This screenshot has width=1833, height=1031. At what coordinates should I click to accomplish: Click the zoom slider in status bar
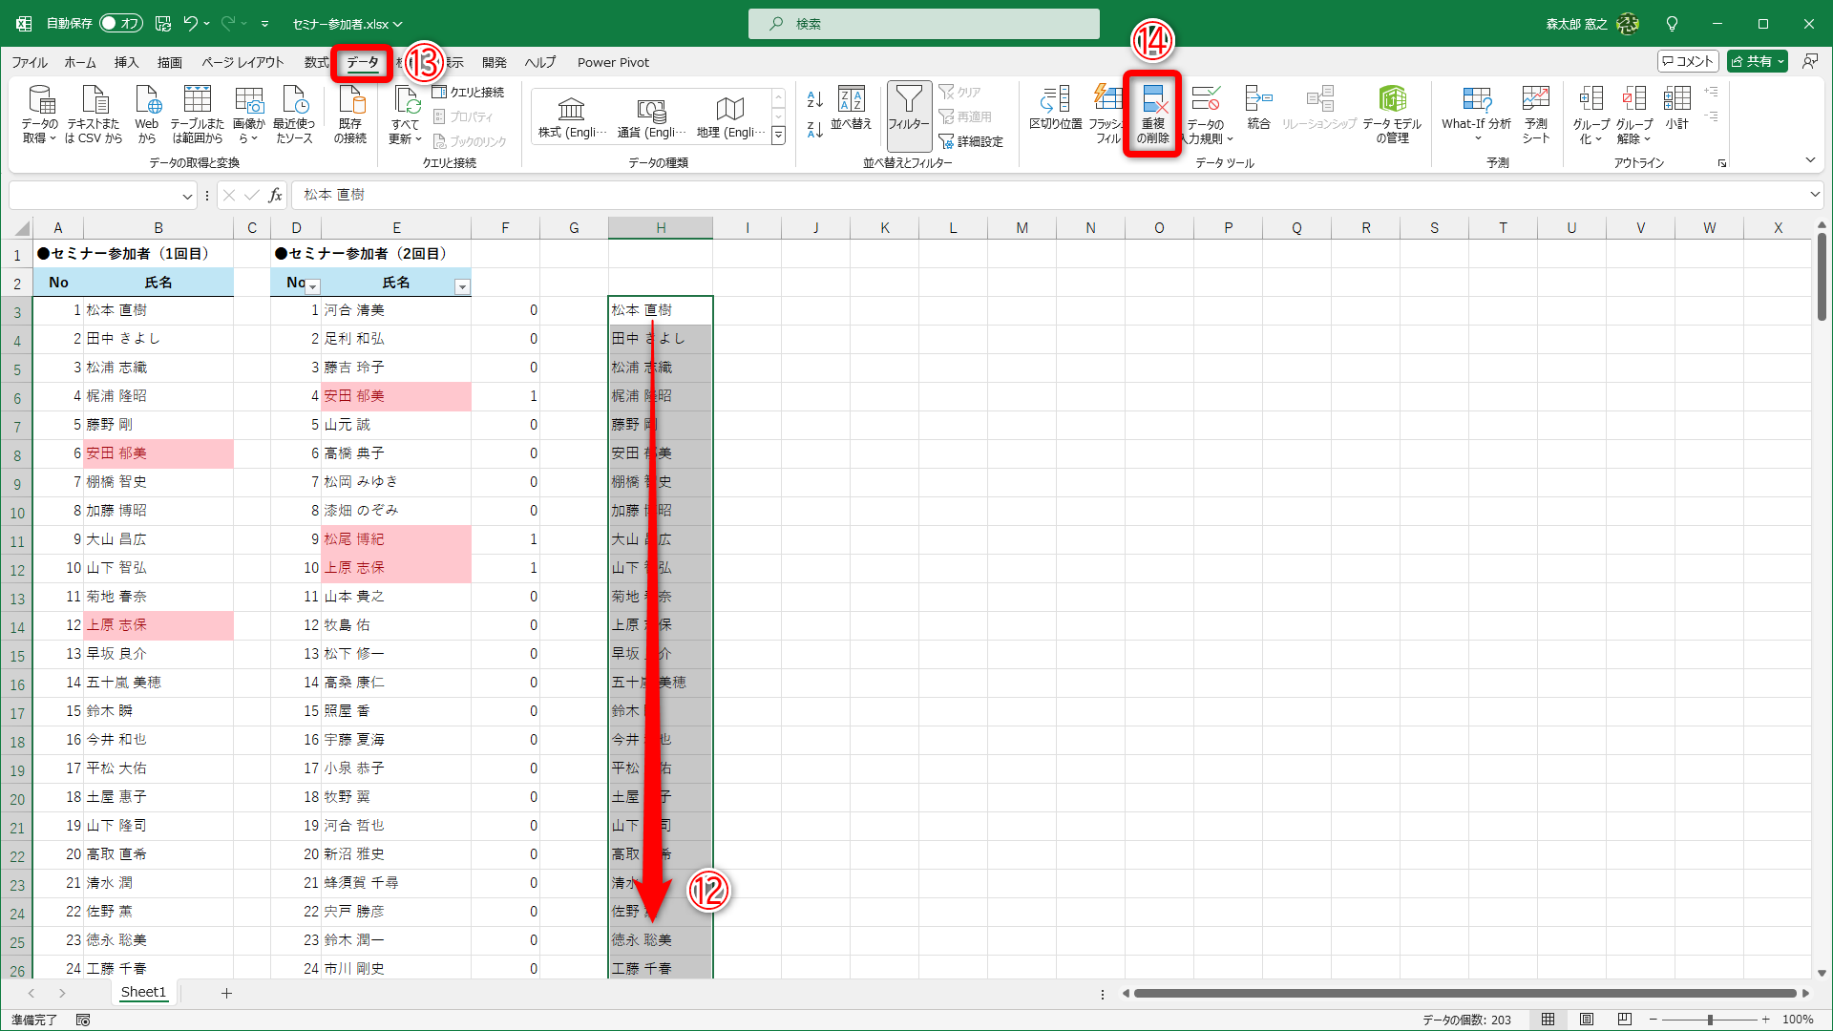[x=1709, y=1020]
